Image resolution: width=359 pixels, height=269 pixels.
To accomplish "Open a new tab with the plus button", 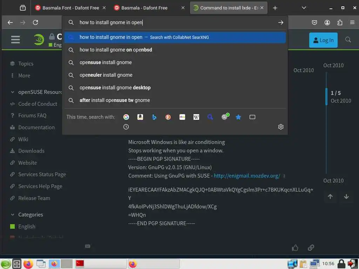I will [x=275, y=8].
